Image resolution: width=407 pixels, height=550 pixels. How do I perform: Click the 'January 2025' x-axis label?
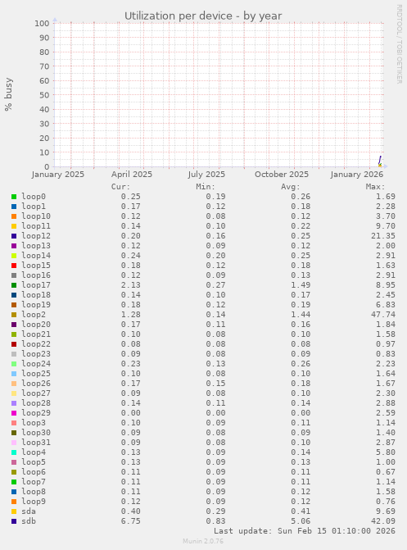[58, 175]
